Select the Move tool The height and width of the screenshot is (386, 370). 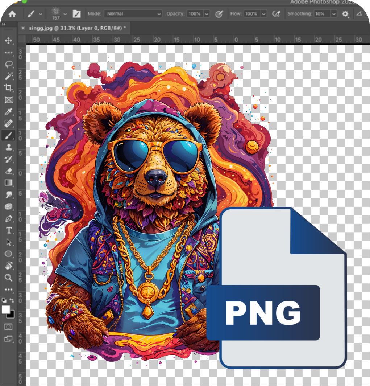click(x=8, y=41)
